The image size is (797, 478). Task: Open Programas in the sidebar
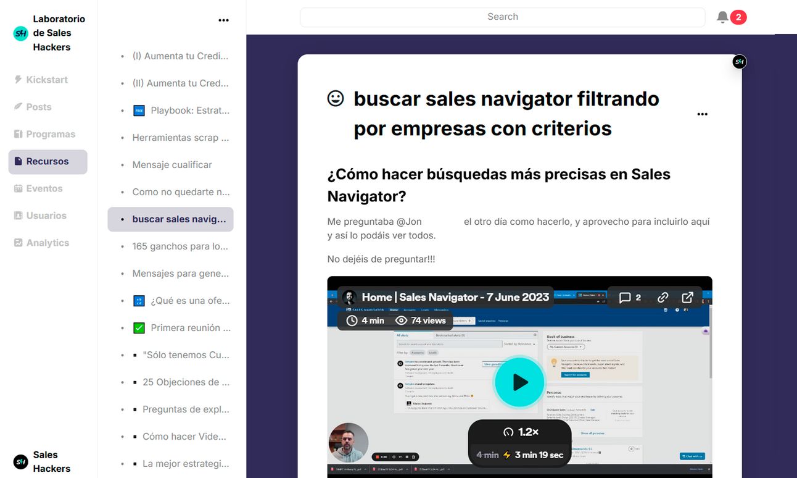[x=47, y=134]
